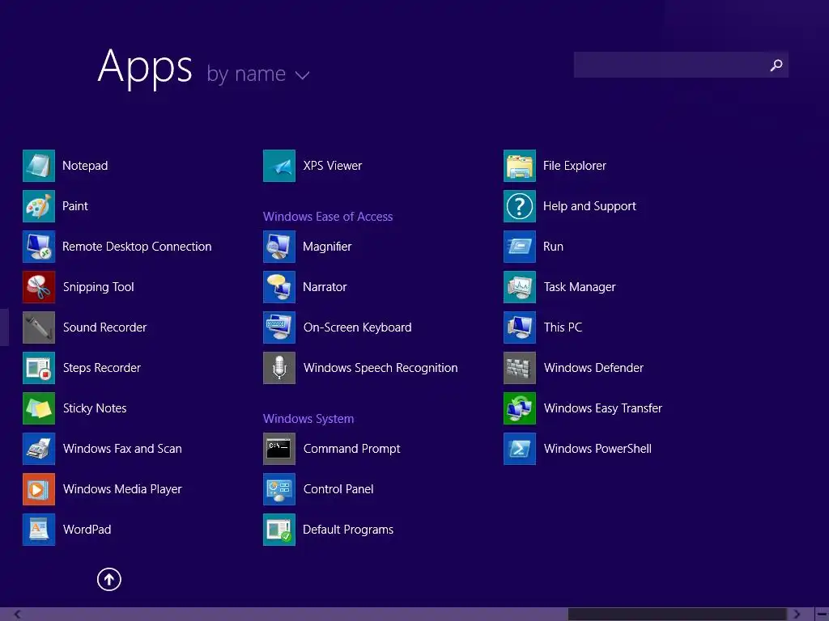This screenshot has width=829, height=621.
Task: Click the 'Sticky Notes' label
Action: [x=95, y=408]
